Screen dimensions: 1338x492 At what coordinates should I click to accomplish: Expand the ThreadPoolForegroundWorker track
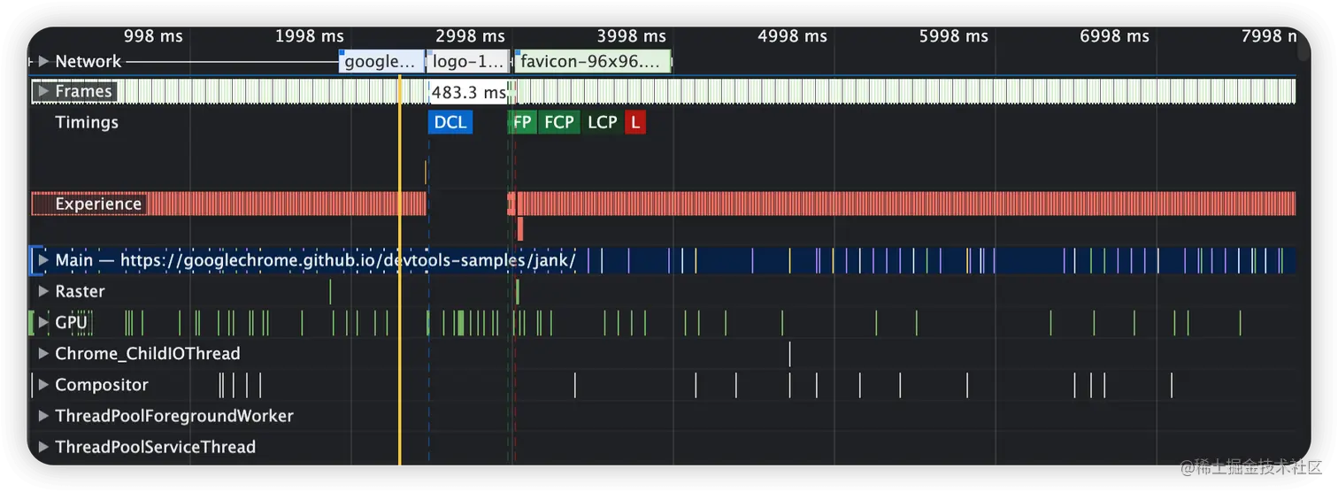click(42, 416)
